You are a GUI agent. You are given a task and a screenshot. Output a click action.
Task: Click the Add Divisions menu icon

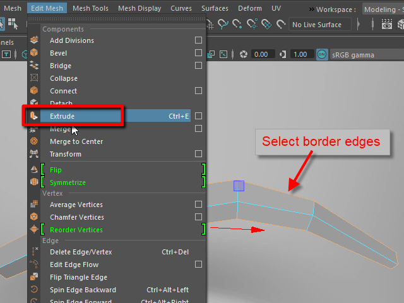34,40
